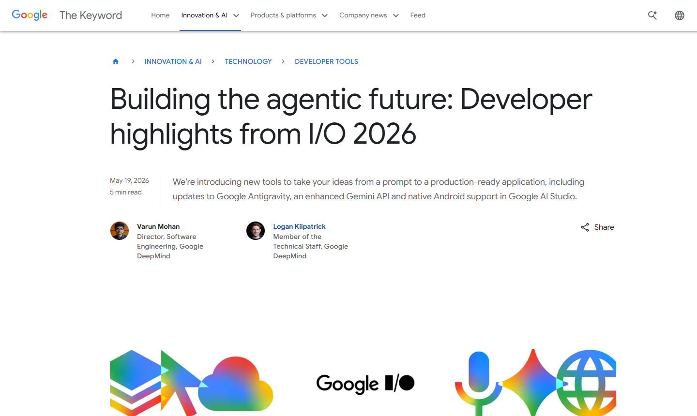Screen dimensions: 697x416
Task: Click the article headline Building the agentic future
Action: [351, 116]
